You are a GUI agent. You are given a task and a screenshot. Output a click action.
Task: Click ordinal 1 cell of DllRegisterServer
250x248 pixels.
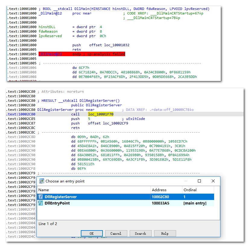click(x=185, y=197)
